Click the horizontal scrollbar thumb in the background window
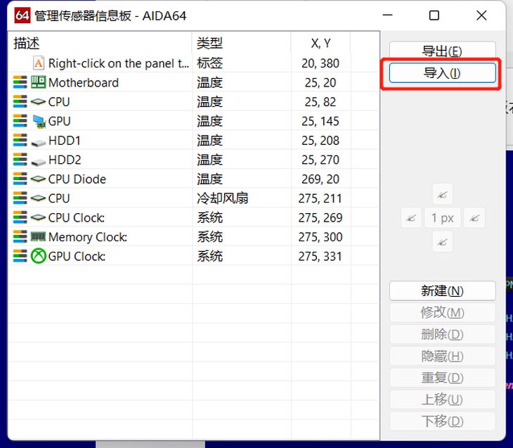This screenshot has width=513, height=448. click(150, 444)
